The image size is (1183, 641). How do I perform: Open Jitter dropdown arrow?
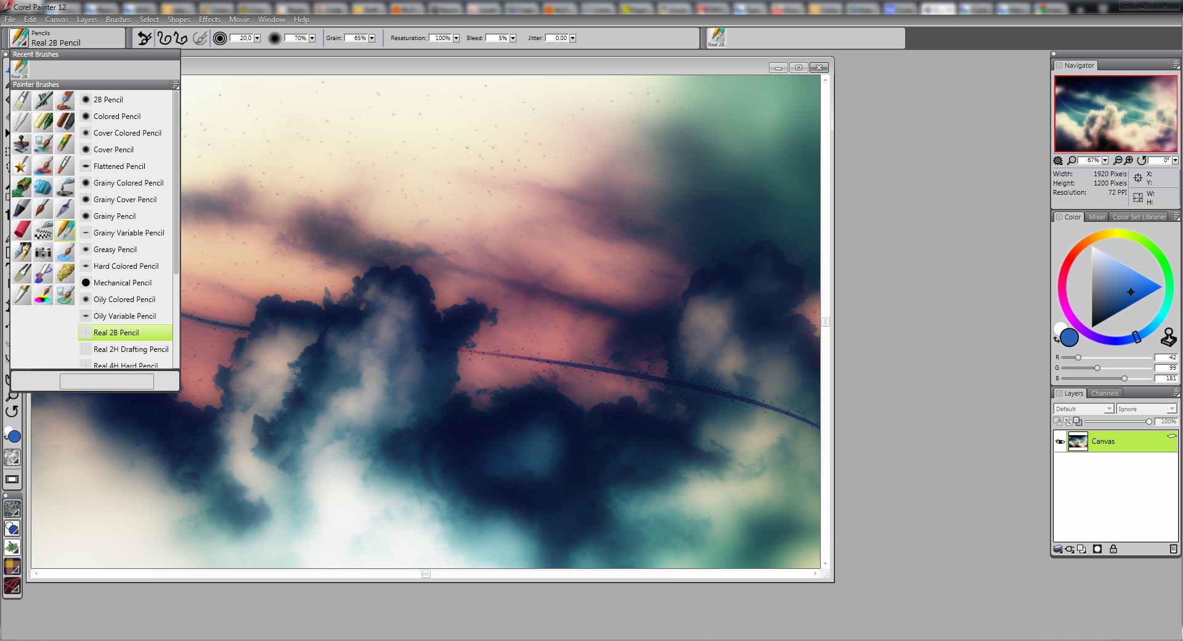[x=572, y=38]
